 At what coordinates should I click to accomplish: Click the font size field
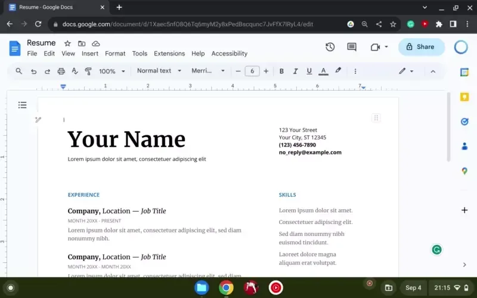(252, 71)
